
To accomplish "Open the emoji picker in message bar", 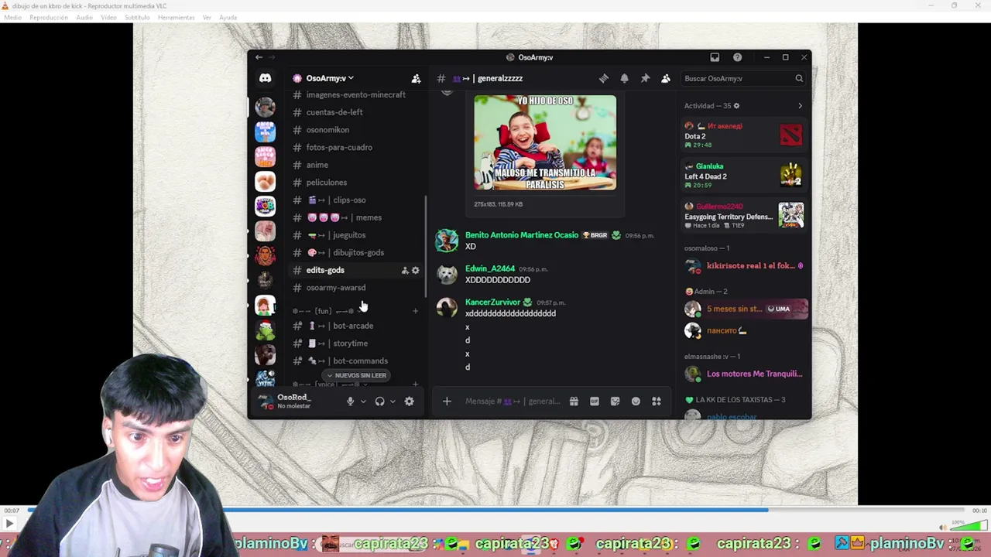I will coord(636,402).
